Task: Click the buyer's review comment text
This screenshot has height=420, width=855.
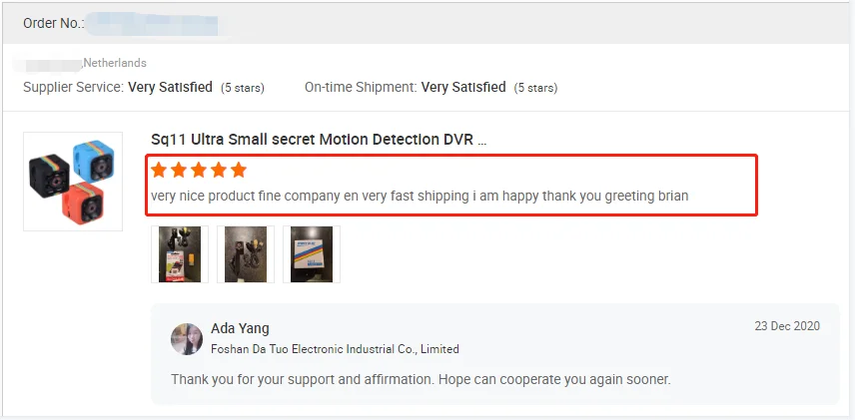Action: point(420,196)
